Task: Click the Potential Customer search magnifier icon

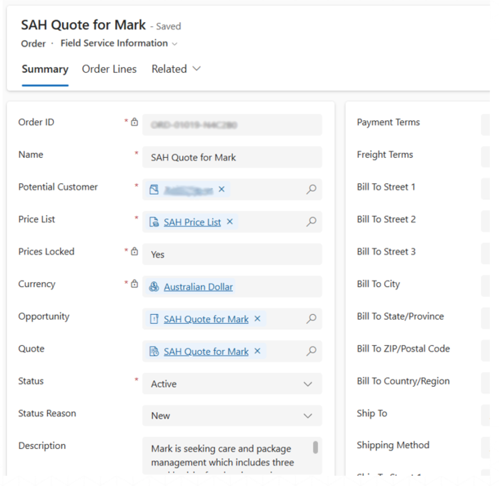Action: tap(311, 189)
